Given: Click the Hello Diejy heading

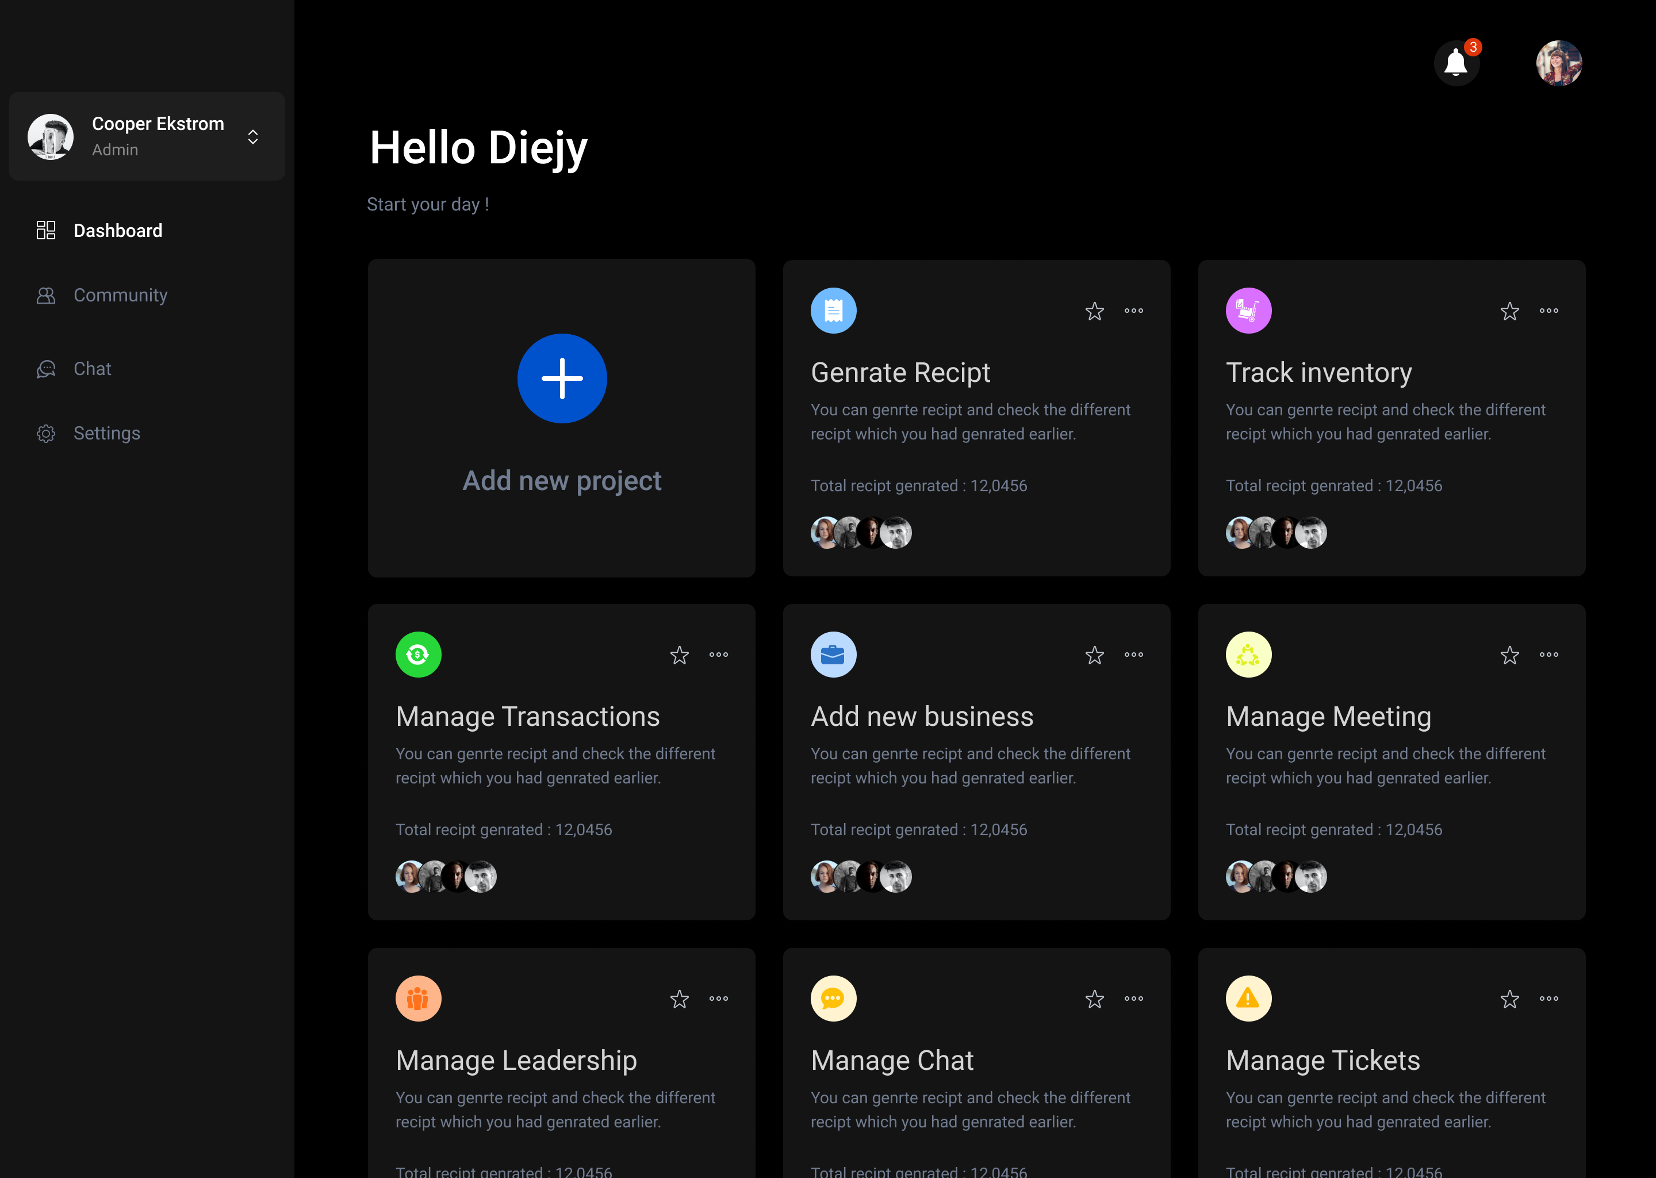Looking at the screenshot, I should [x=478, y=148].
